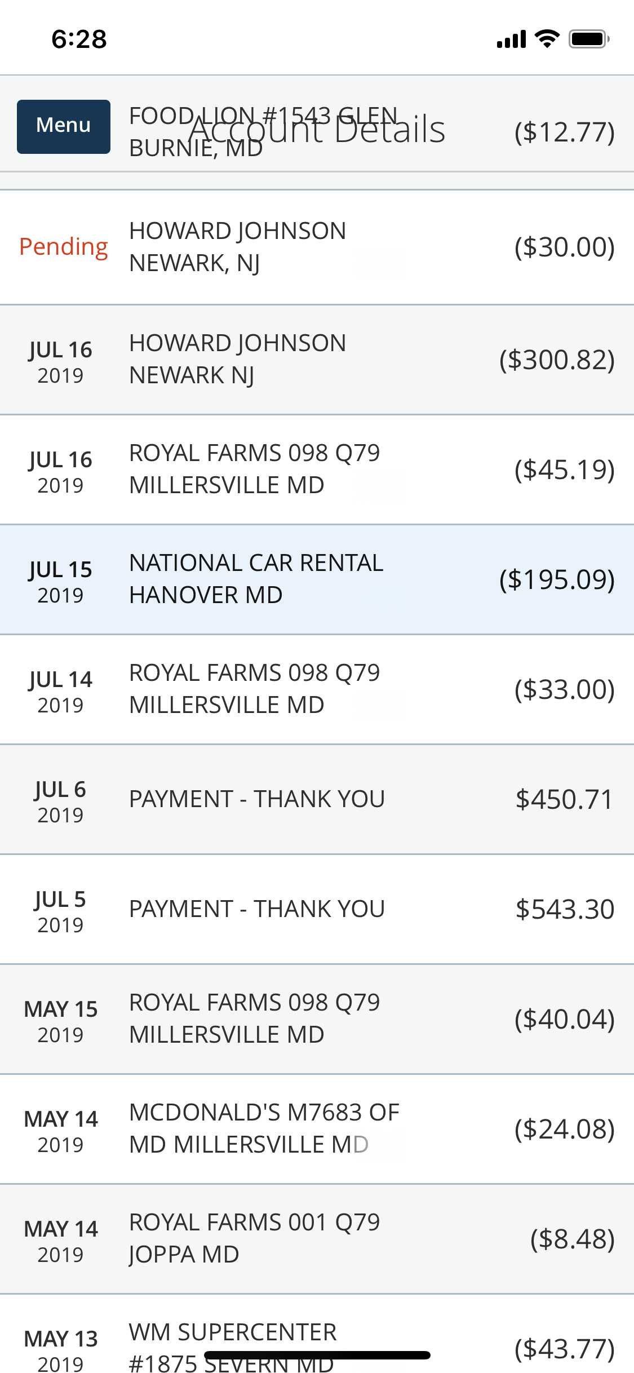Tap the Wi-Fi status icon
Screen dimensions: 634x1373
pos(547,39)
